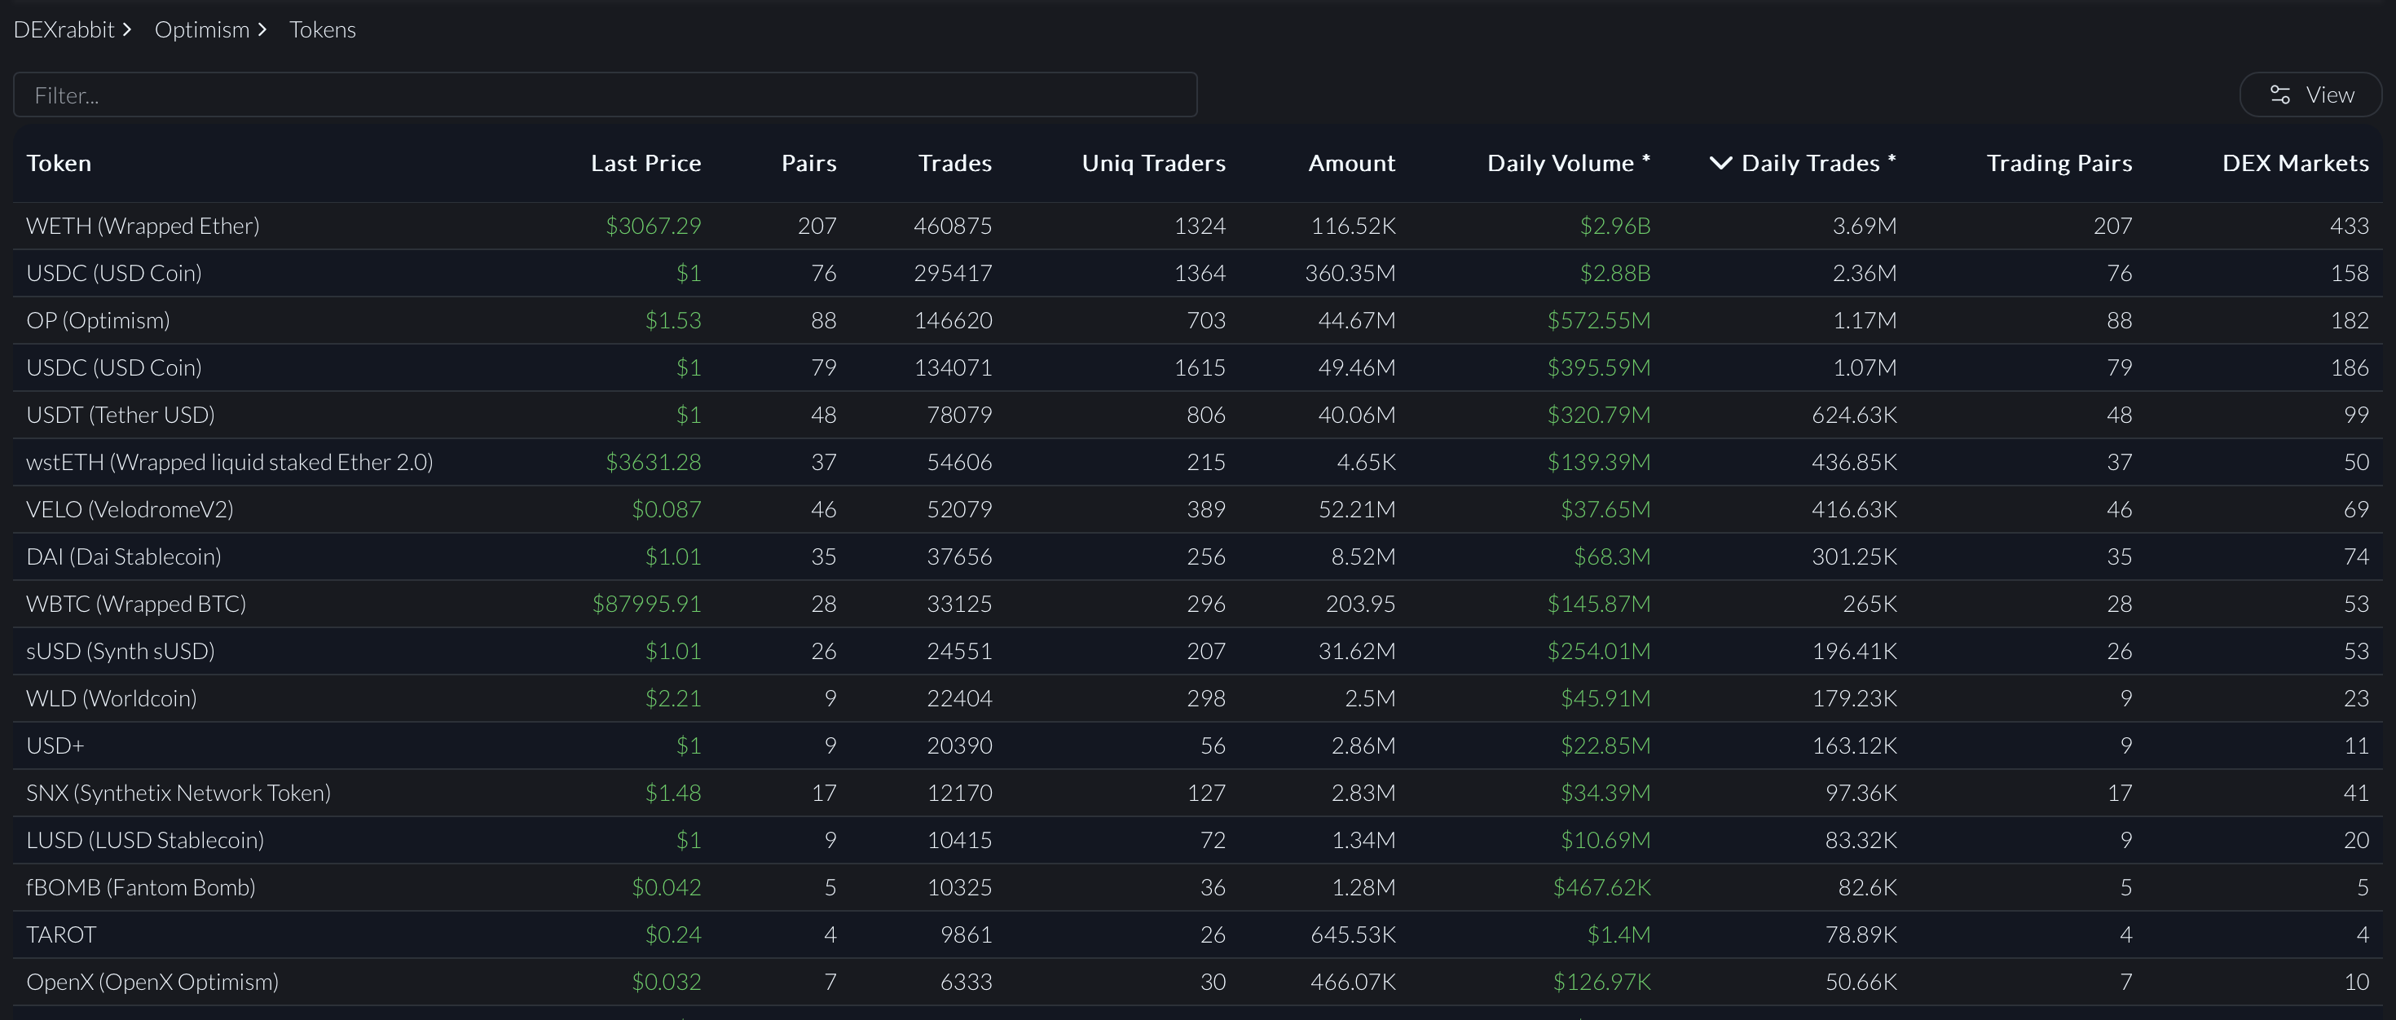Viewport: 2396px width, 1020px height.
Task: Click TAROT amount 645.53K
Action: point(1354,934)
